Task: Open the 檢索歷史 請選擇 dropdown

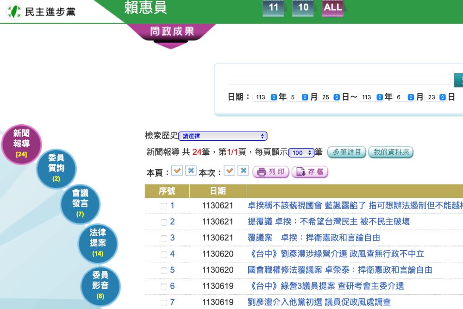Action: 223,136
